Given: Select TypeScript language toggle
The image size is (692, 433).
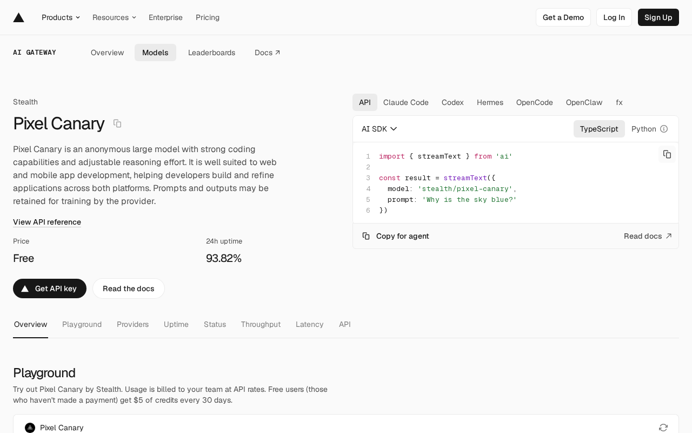Looking at the screenshot, I should tap(599, 129).
